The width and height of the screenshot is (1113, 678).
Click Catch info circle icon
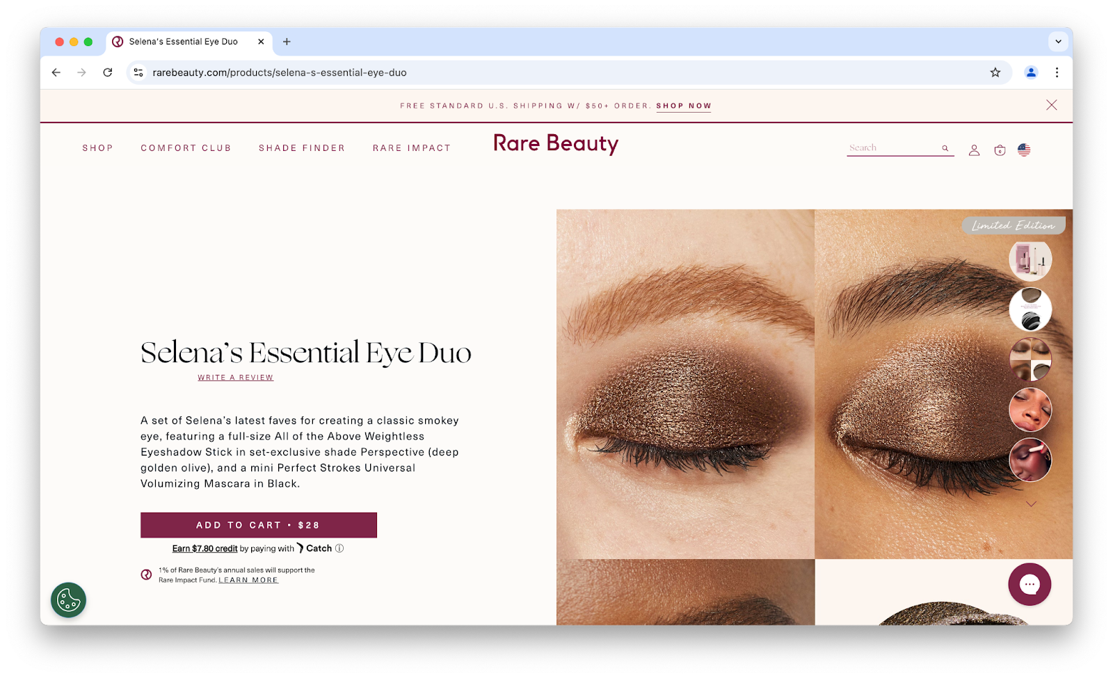pyautogui.click(x=339, y=548)
